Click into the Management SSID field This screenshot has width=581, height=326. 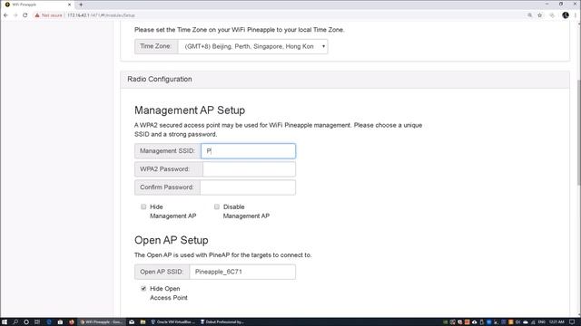[x=248, y=151]
